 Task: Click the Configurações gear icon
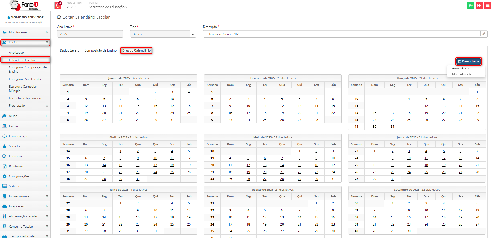tap(4, 176)
